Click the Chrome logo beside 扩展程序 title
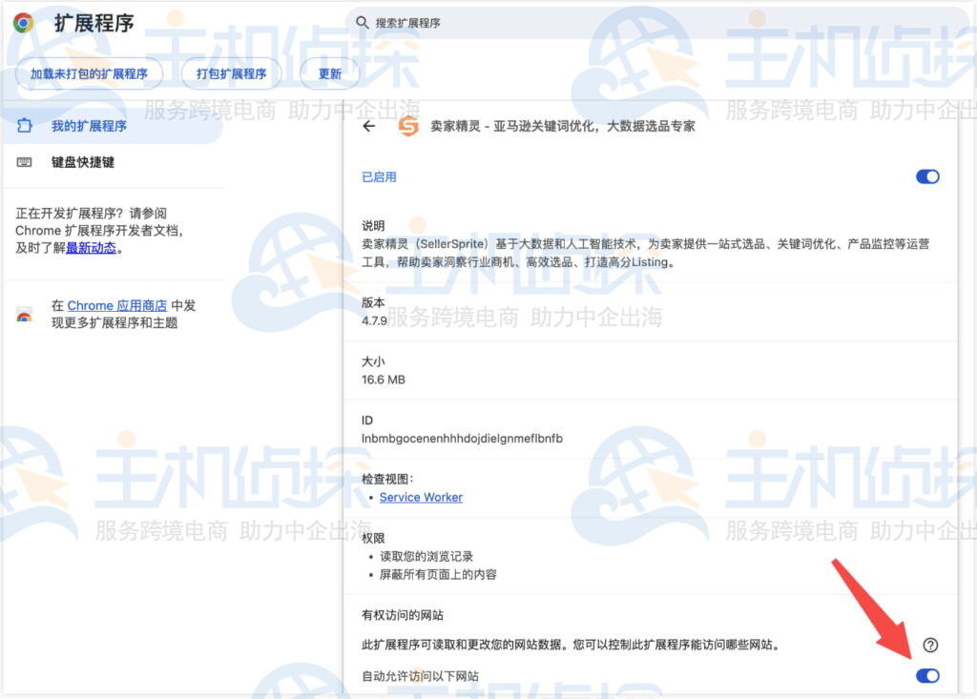This screenshot has width=977, height=699. [22, 21]
